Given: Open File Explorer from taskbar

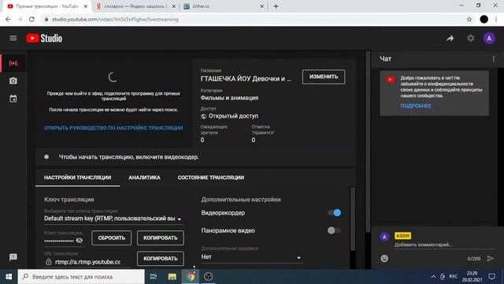Looking at the screenshot, I should click(x=172, y=277).
